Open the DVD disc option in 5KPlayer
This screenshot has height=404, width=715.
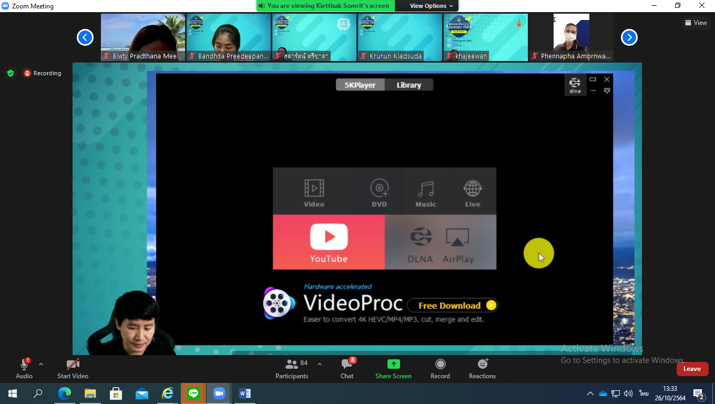[379, 191]
